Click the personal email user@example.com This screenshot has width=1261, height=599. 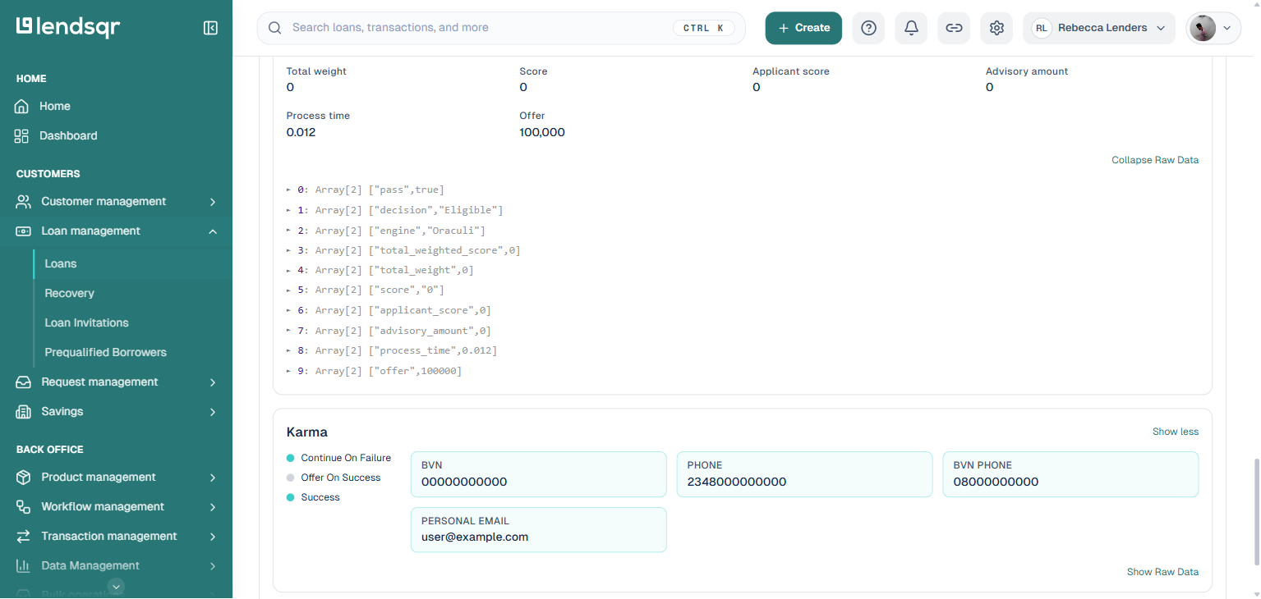click(475, 537)
